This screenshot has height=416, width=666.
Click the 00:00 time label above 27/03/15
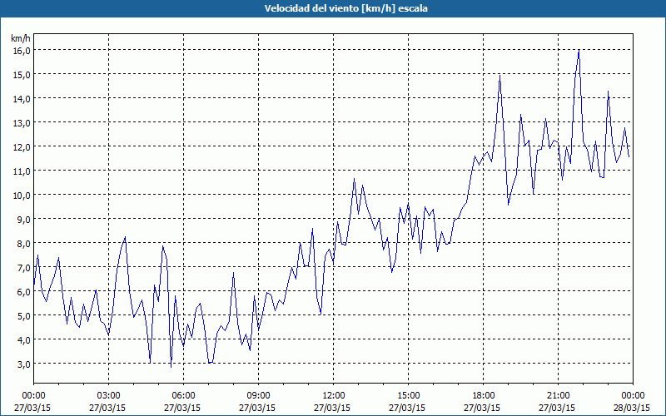(33, 396)
